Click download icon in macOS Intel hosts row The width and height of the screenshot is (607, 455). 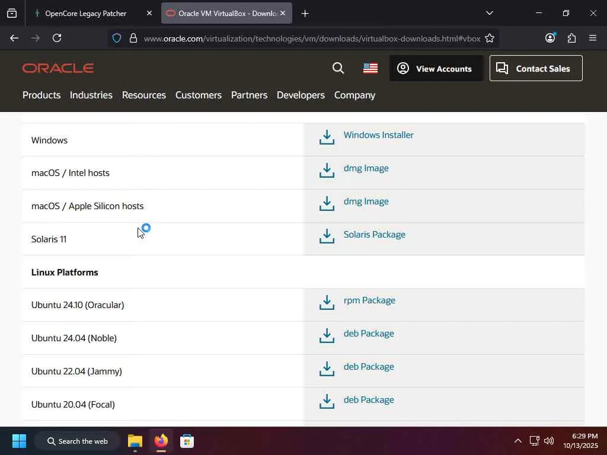point(327,170)
